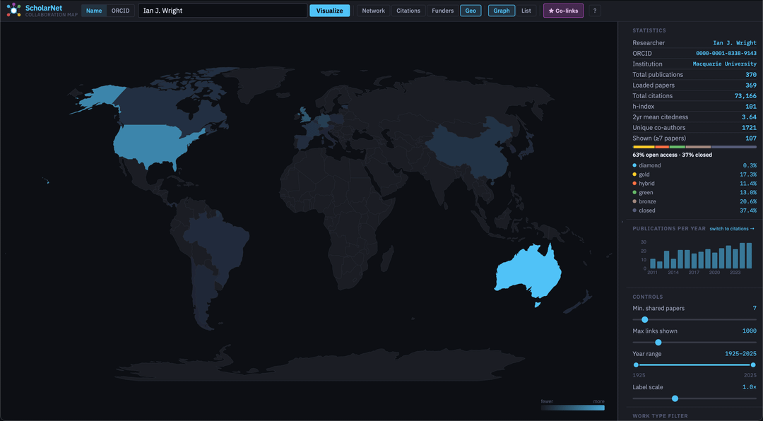763x421 pixels.
Task: Click the 'switch to citations' link
Action: coord(732,229)
